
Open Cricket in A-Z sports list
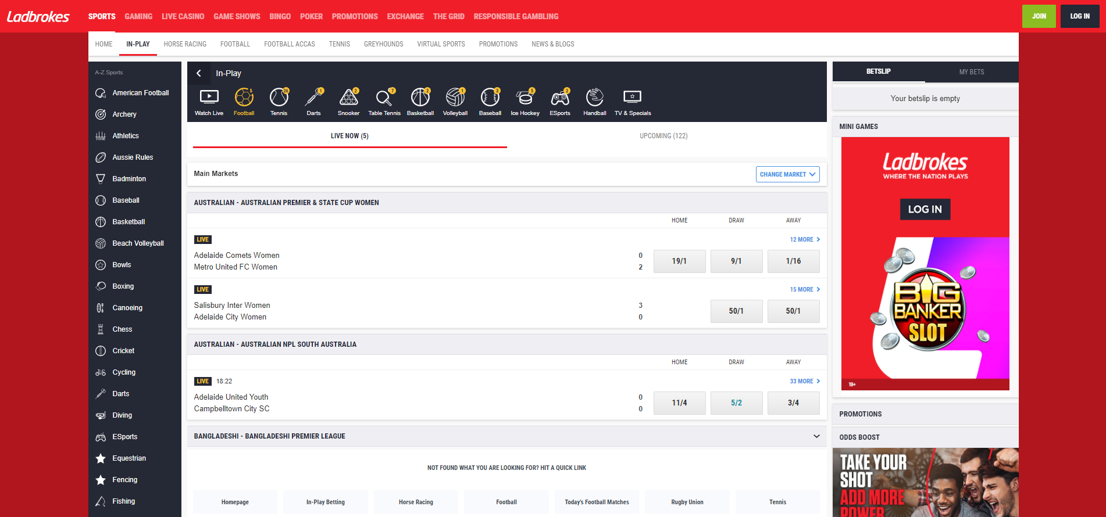[x=123, y=351]
